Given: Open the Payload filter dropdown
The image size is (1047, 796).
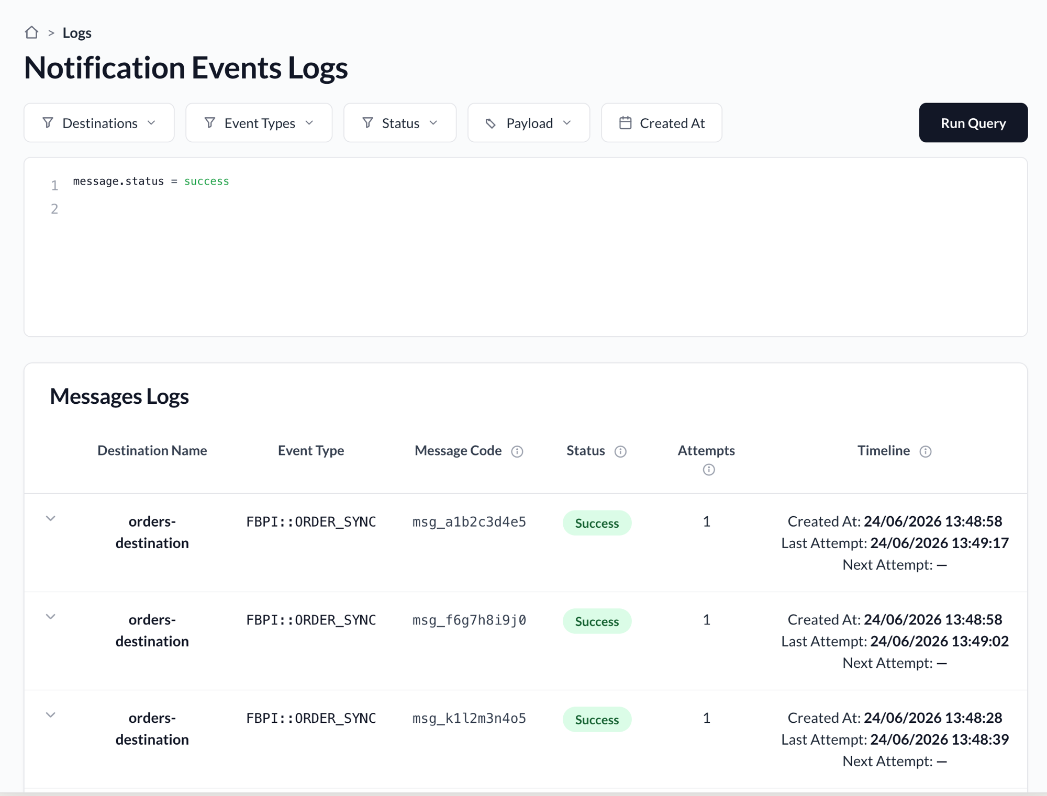Looking at the screenshot, I should (529, 123).
